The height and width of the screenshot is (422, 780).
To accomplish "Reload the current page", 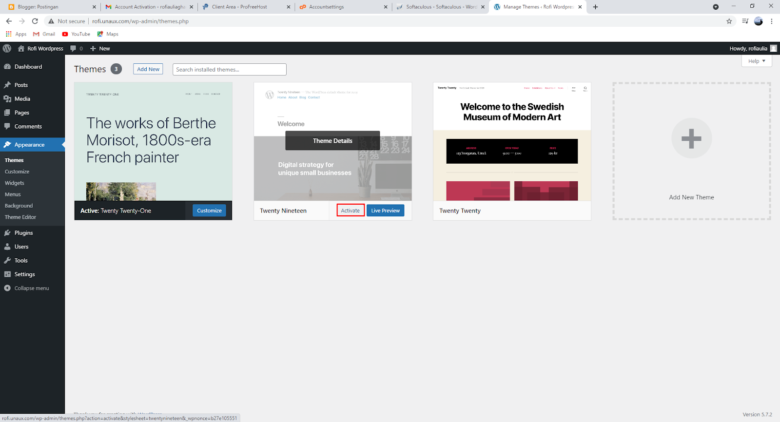I will tap(35, 21).
